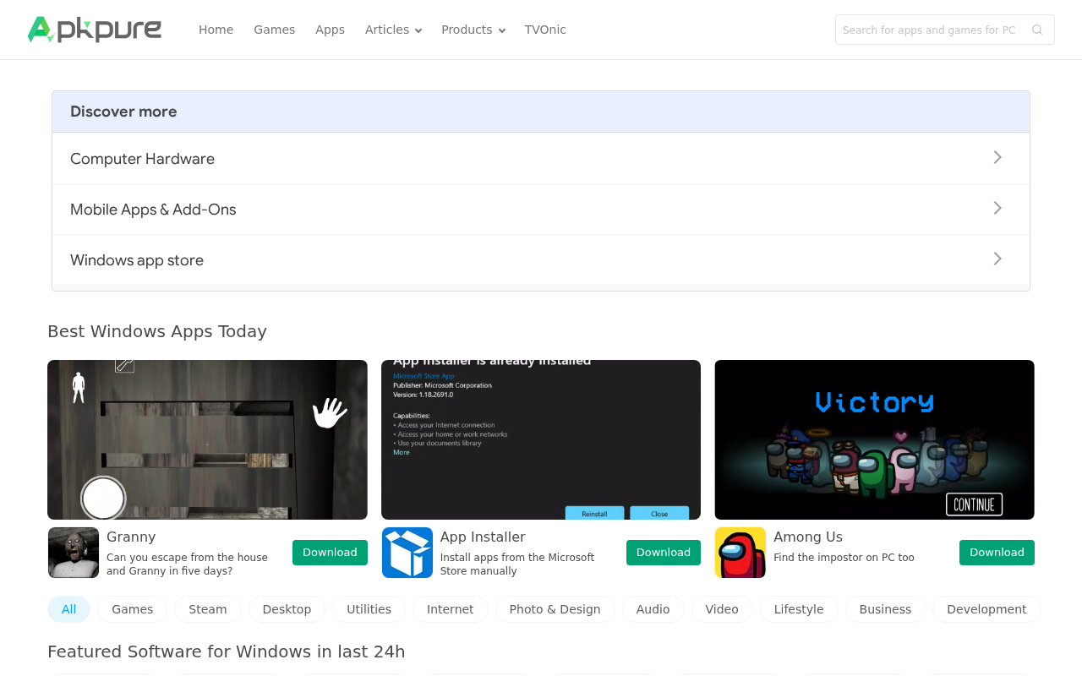View the Among Us Victory screenshot
The height and width of the screenshot is (676, 1082).
pos(874,439)
